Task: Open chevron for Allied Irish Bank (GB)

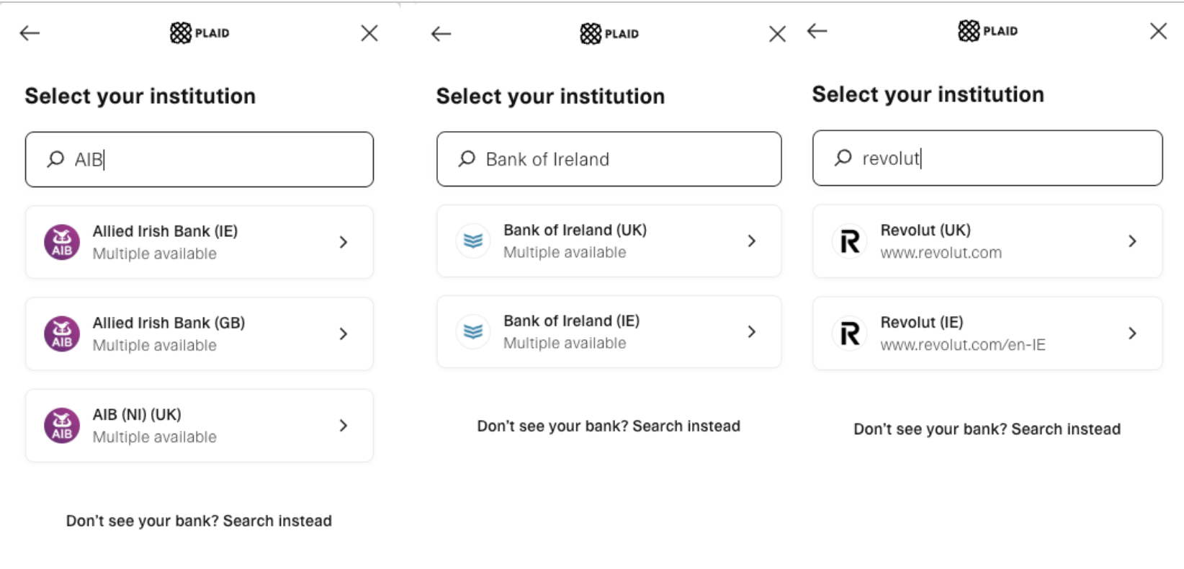Action: [344, 333]
